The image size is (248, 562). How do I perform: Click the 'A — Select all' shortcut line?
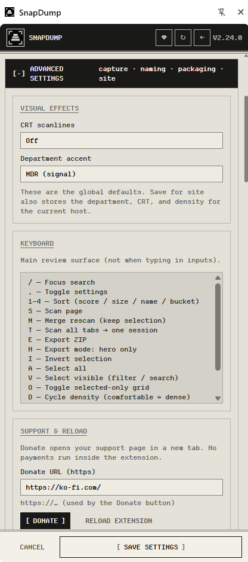pyautogui.click(x=57, y=368)
